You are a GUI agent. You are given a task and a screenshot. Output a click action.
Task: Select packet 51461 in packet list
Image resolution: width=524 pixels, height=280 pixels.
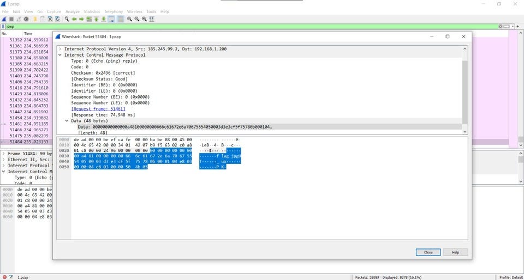coord(26,124)
